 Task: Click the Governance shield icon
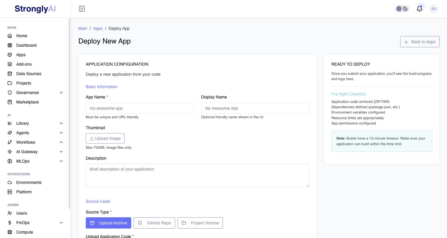10,93
